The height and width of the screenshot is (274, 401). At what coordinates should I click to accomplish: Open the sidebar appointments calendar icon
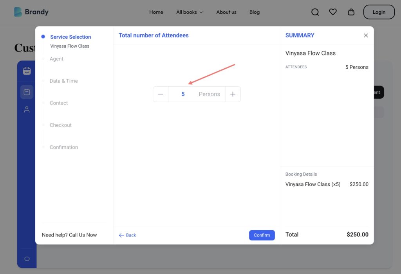click(x=27, y=92)
